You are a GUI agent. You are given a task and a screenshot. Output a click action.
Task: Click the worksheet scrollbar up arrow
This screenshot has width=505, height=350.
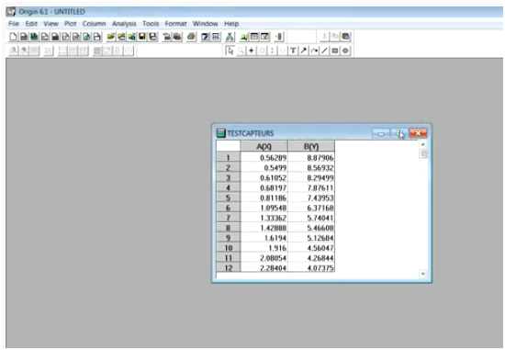pos(423,145)
